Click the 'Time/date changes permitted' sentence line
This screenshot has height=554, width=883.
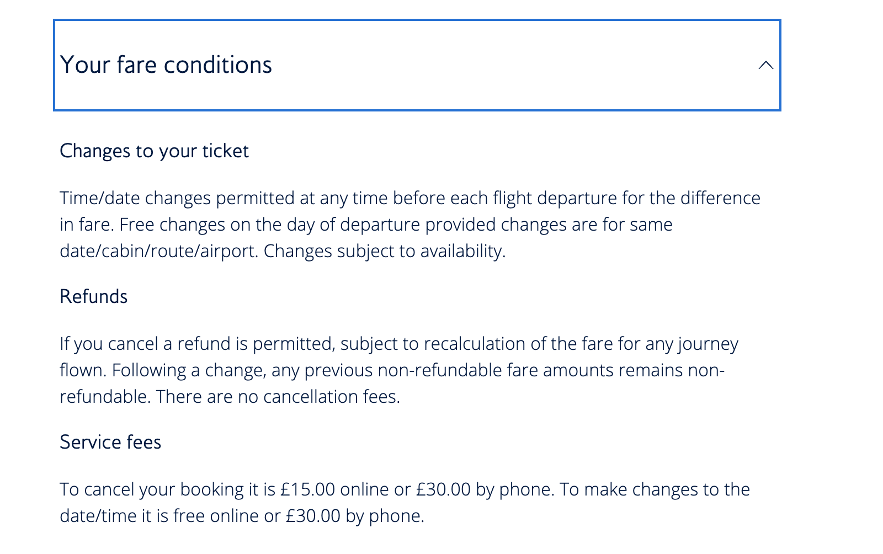(410, 198)
